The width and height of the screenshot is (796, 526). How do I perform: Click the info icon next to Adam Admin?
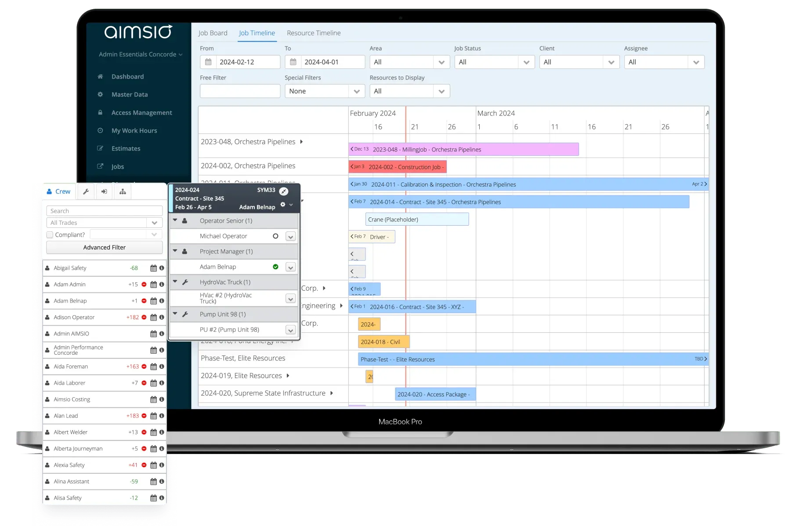click(162, 284)
